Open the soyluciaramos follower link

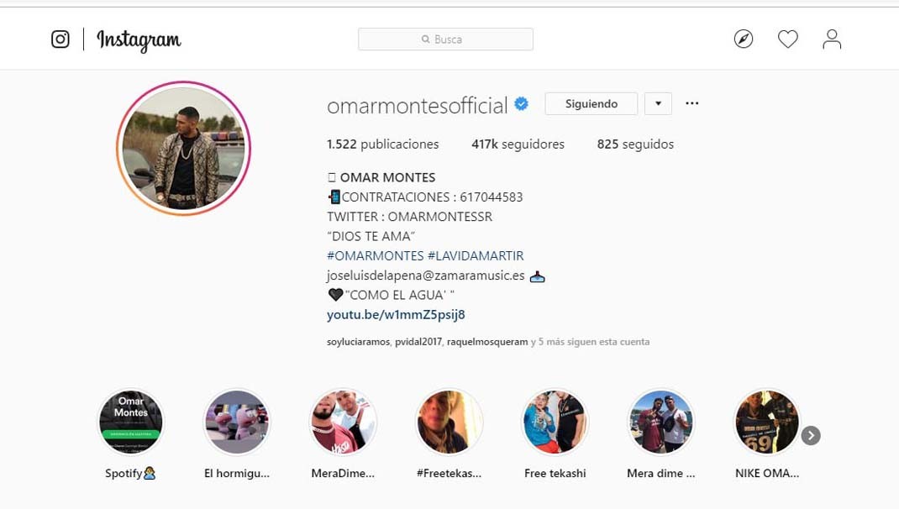click(x=358, y=342)
